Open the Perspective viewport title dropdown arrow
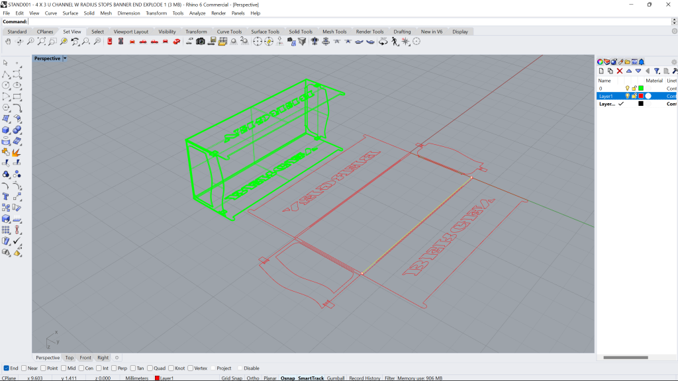This screenshot has width=678, height=381. click(65, 58)
